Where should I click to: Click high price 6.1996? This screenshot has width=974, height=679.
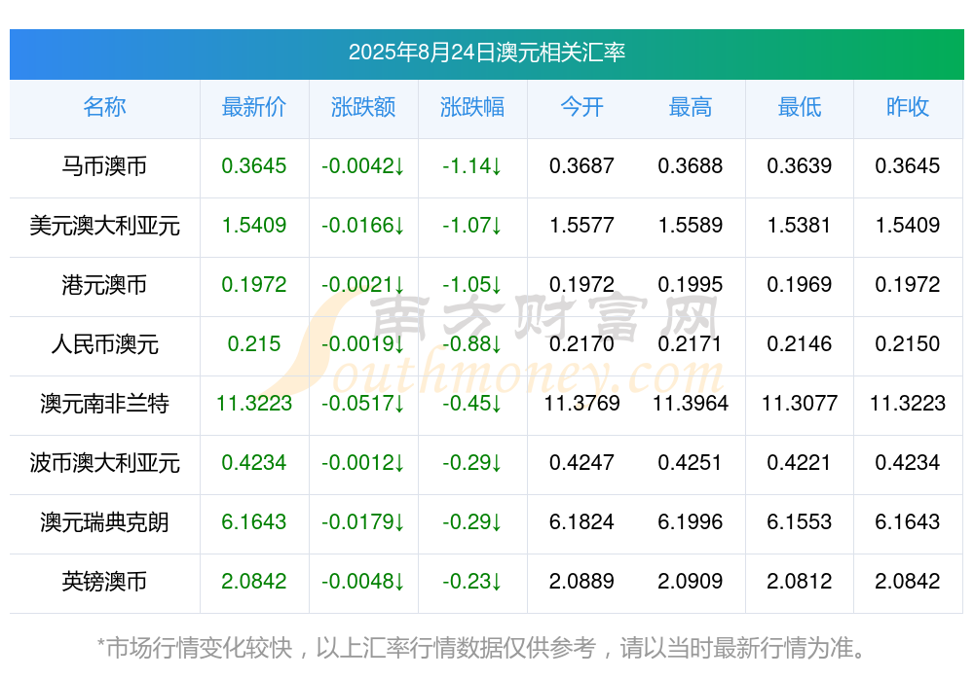[x=691, y=522]
